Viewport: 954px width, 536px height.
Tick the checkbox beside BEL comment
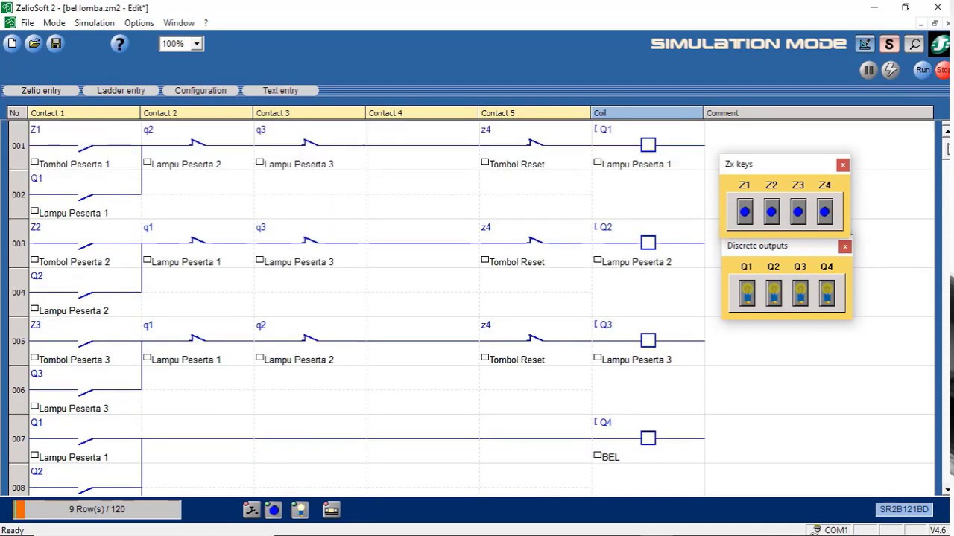(x=598, y=455)
